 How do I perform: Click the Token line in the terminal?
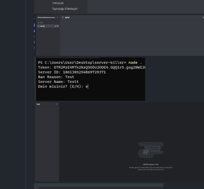[x=92, y=68]
